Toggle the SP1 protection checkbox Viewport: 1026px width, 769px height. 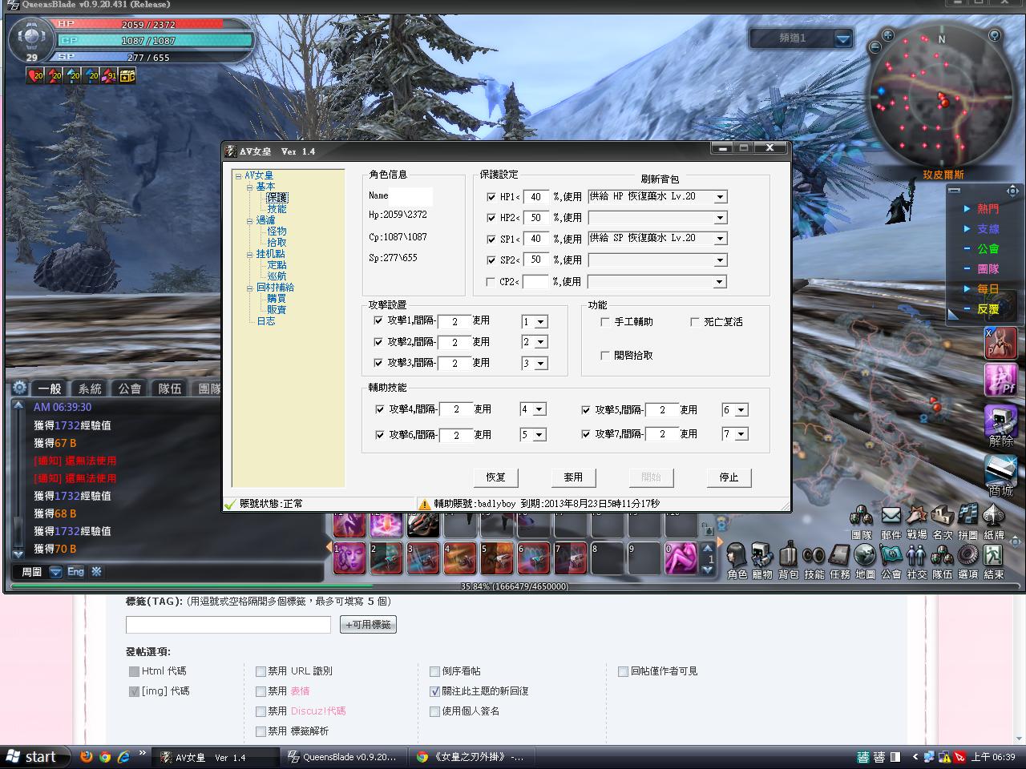(491, 240)
